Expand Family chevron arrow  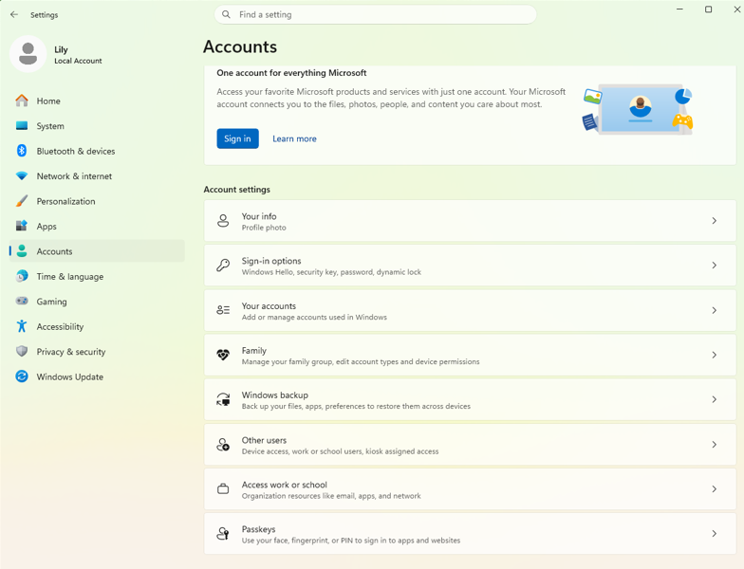point(714,355)
